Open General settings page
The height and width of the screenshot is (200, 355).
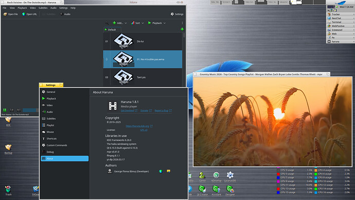64,92
